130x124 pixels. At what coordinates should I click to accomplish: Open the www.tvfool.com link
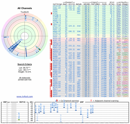(25, 97)
